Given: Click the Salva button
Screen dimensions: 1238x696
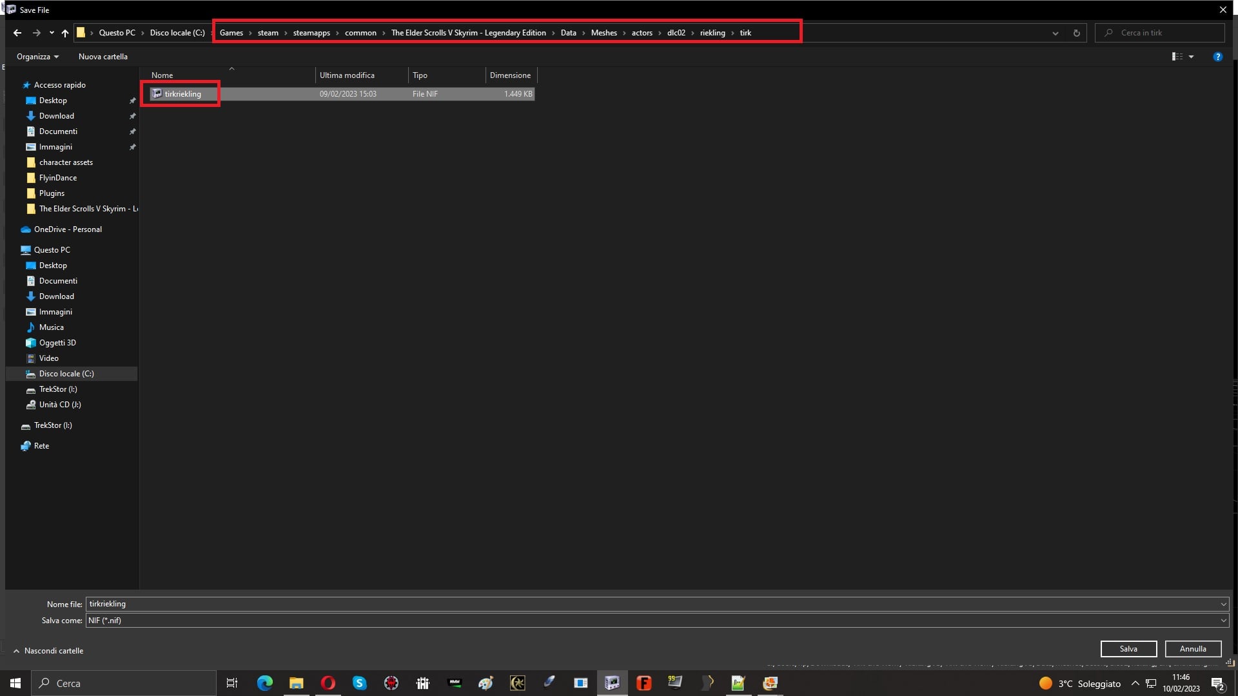Looking at the screenshot, I should click(1128, 649).
